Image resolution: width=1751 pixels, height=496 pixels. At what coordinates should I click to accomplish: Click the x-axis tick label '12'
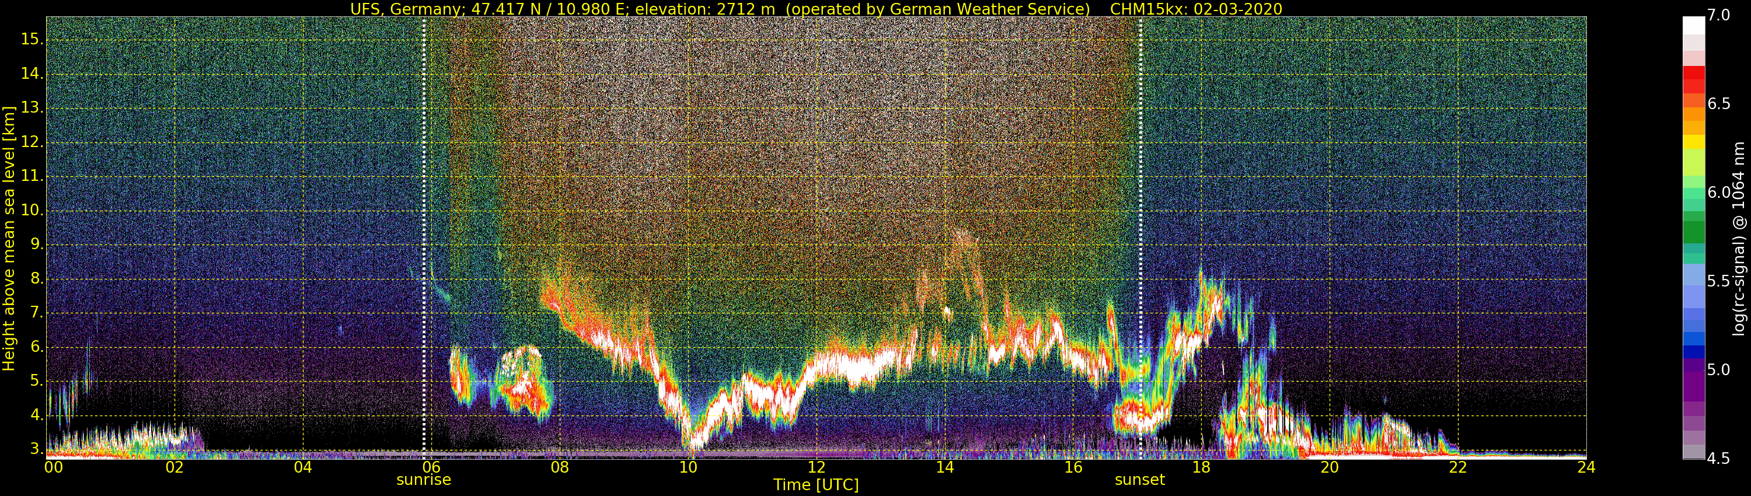pos(817,467)
